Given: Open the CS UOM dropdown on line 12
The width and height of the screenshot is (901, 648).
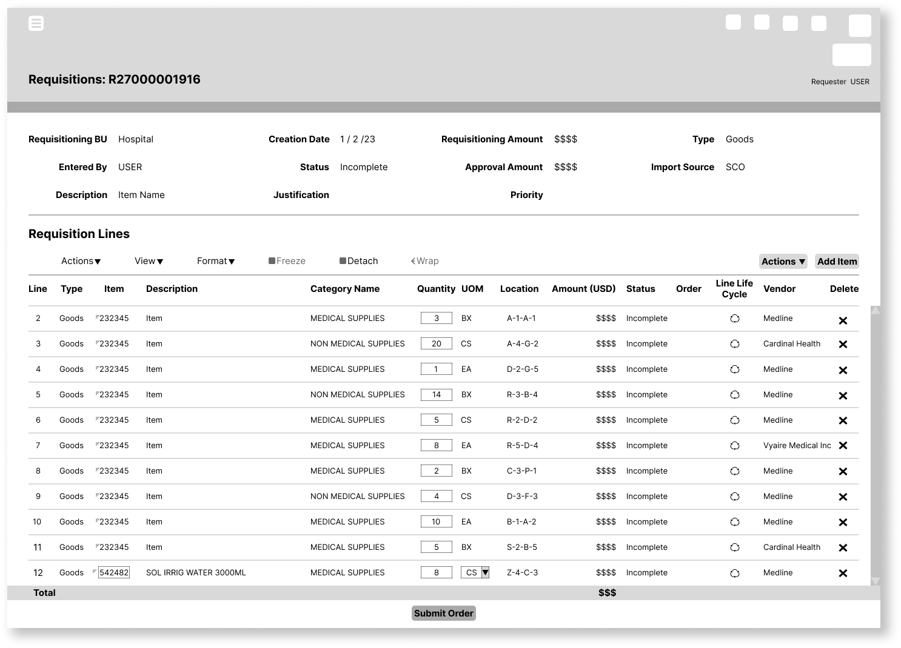Looking at the screenshot, I should pyautogui.click(x=475, y=572).
